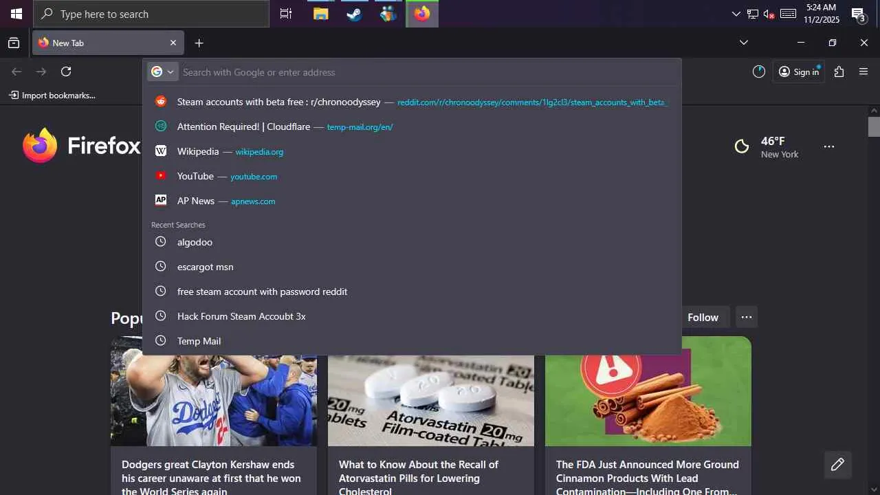Click the Firefox icon in the taskbar
Screen dimensions: 880x495
[x=422, y=14]
